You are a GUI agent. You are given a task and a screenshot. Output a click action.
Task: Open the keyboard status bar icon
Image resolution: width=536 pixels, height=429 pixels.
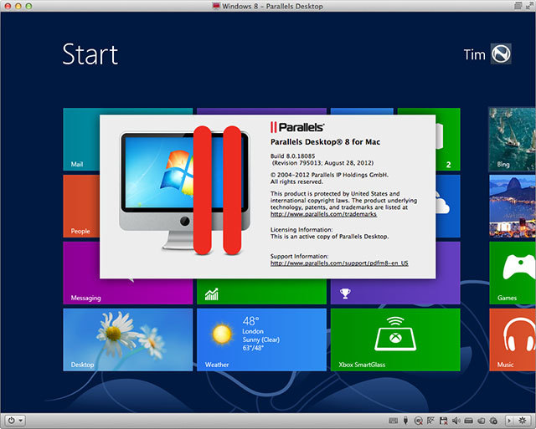[x=393, y=421]
